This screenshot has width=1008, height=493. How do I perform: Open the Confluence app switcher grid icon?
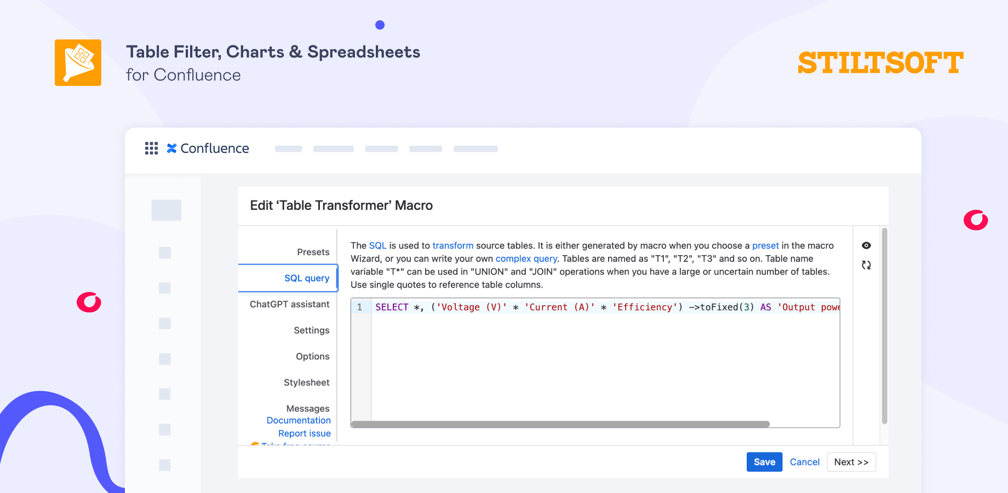click(x=151, y=148)
